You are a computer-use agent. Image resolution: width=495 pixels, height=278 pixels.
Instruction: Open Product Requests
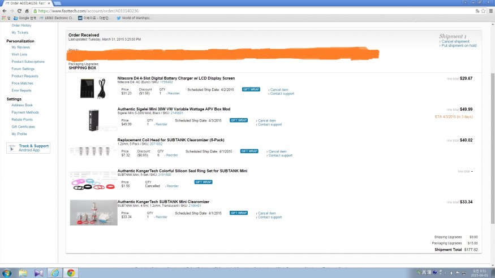(25, 76)
